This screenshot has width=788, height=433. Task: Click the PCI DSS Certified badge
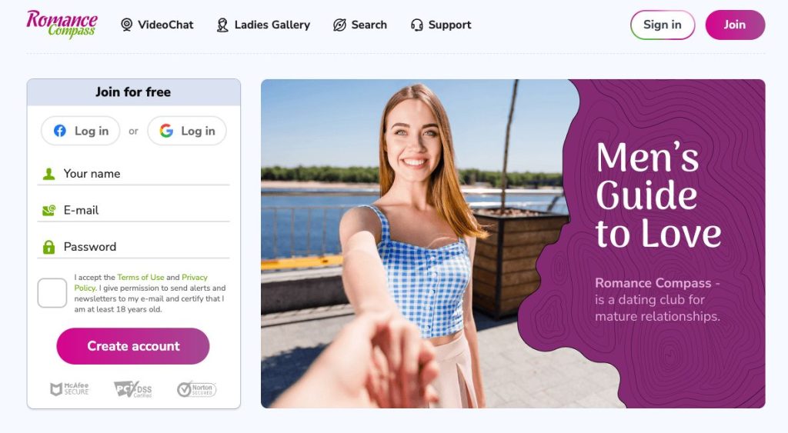point(133,389)
